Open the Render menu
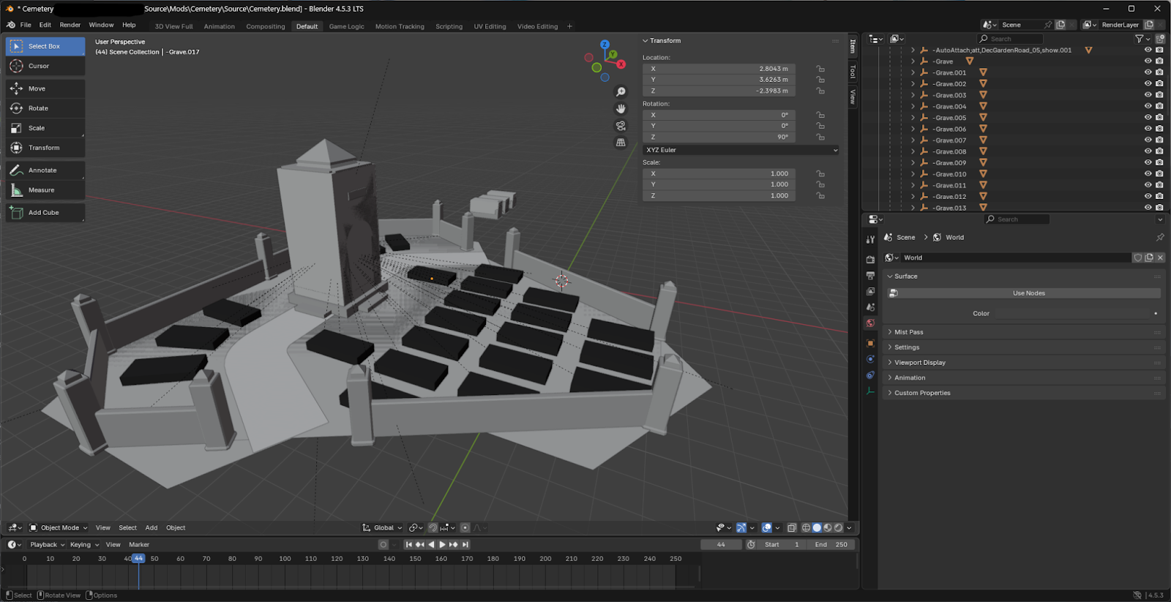 (70, 25)
